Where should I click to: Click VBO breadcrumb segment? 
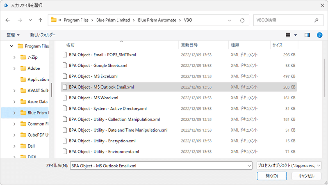click(188, 20)
